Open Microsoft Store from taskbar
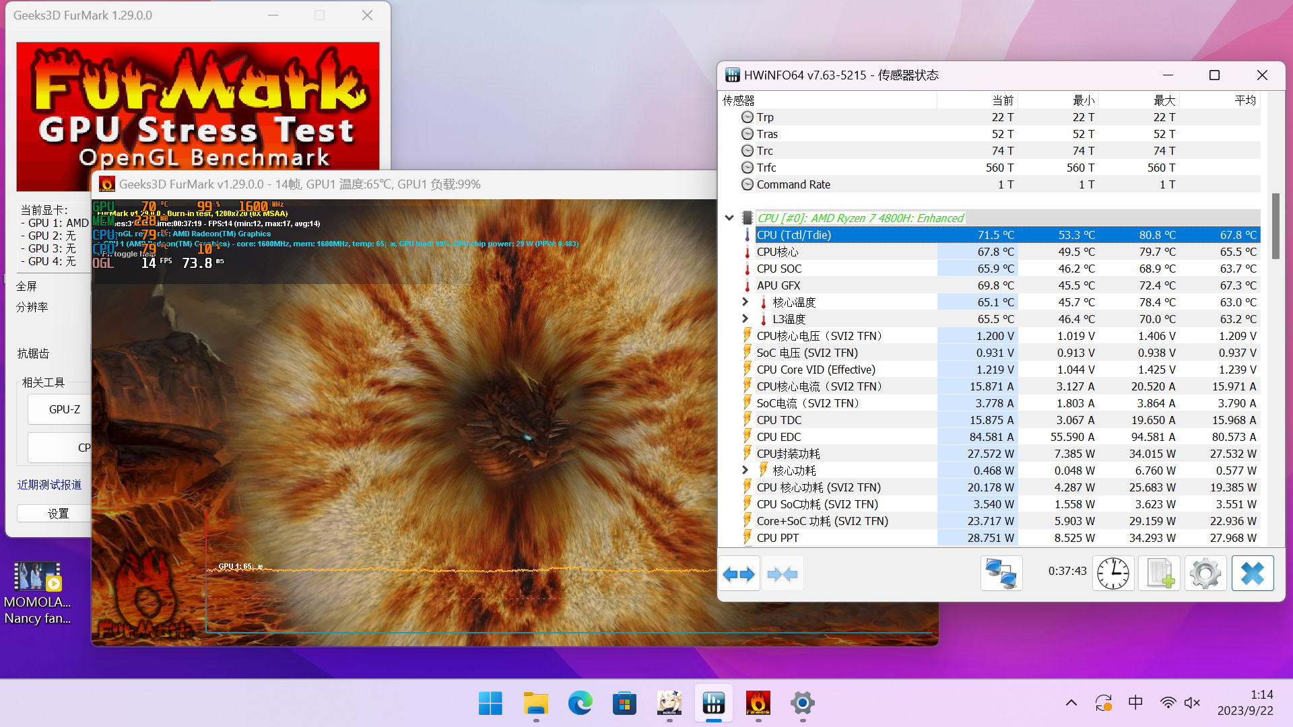The height and width of the screenshot is (727, 1293). (x=624, y=703)
